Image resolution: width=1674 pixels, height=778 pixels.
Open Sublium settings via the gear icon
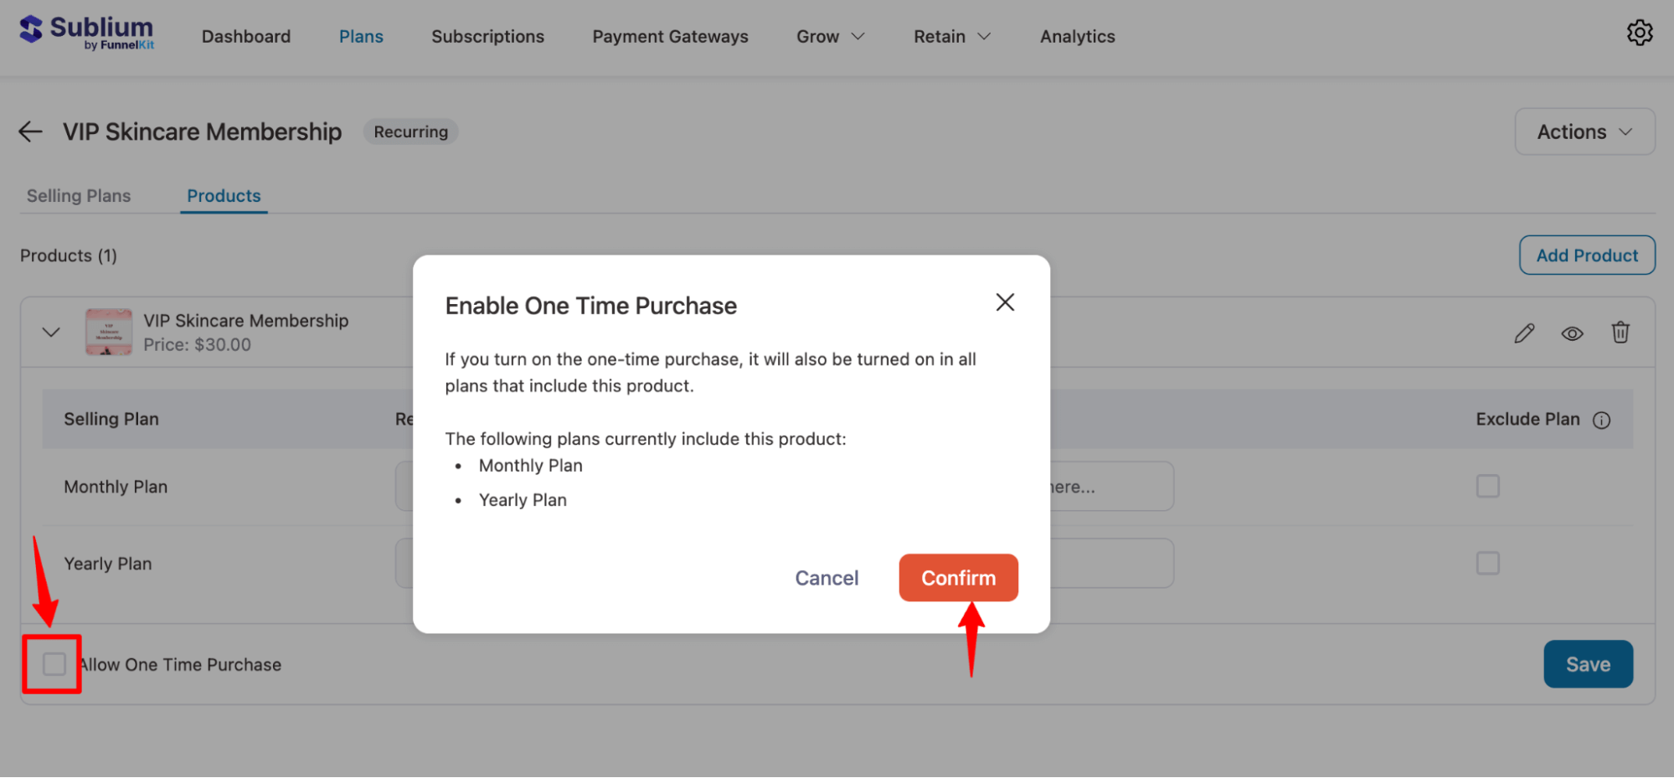point(1640,33)
